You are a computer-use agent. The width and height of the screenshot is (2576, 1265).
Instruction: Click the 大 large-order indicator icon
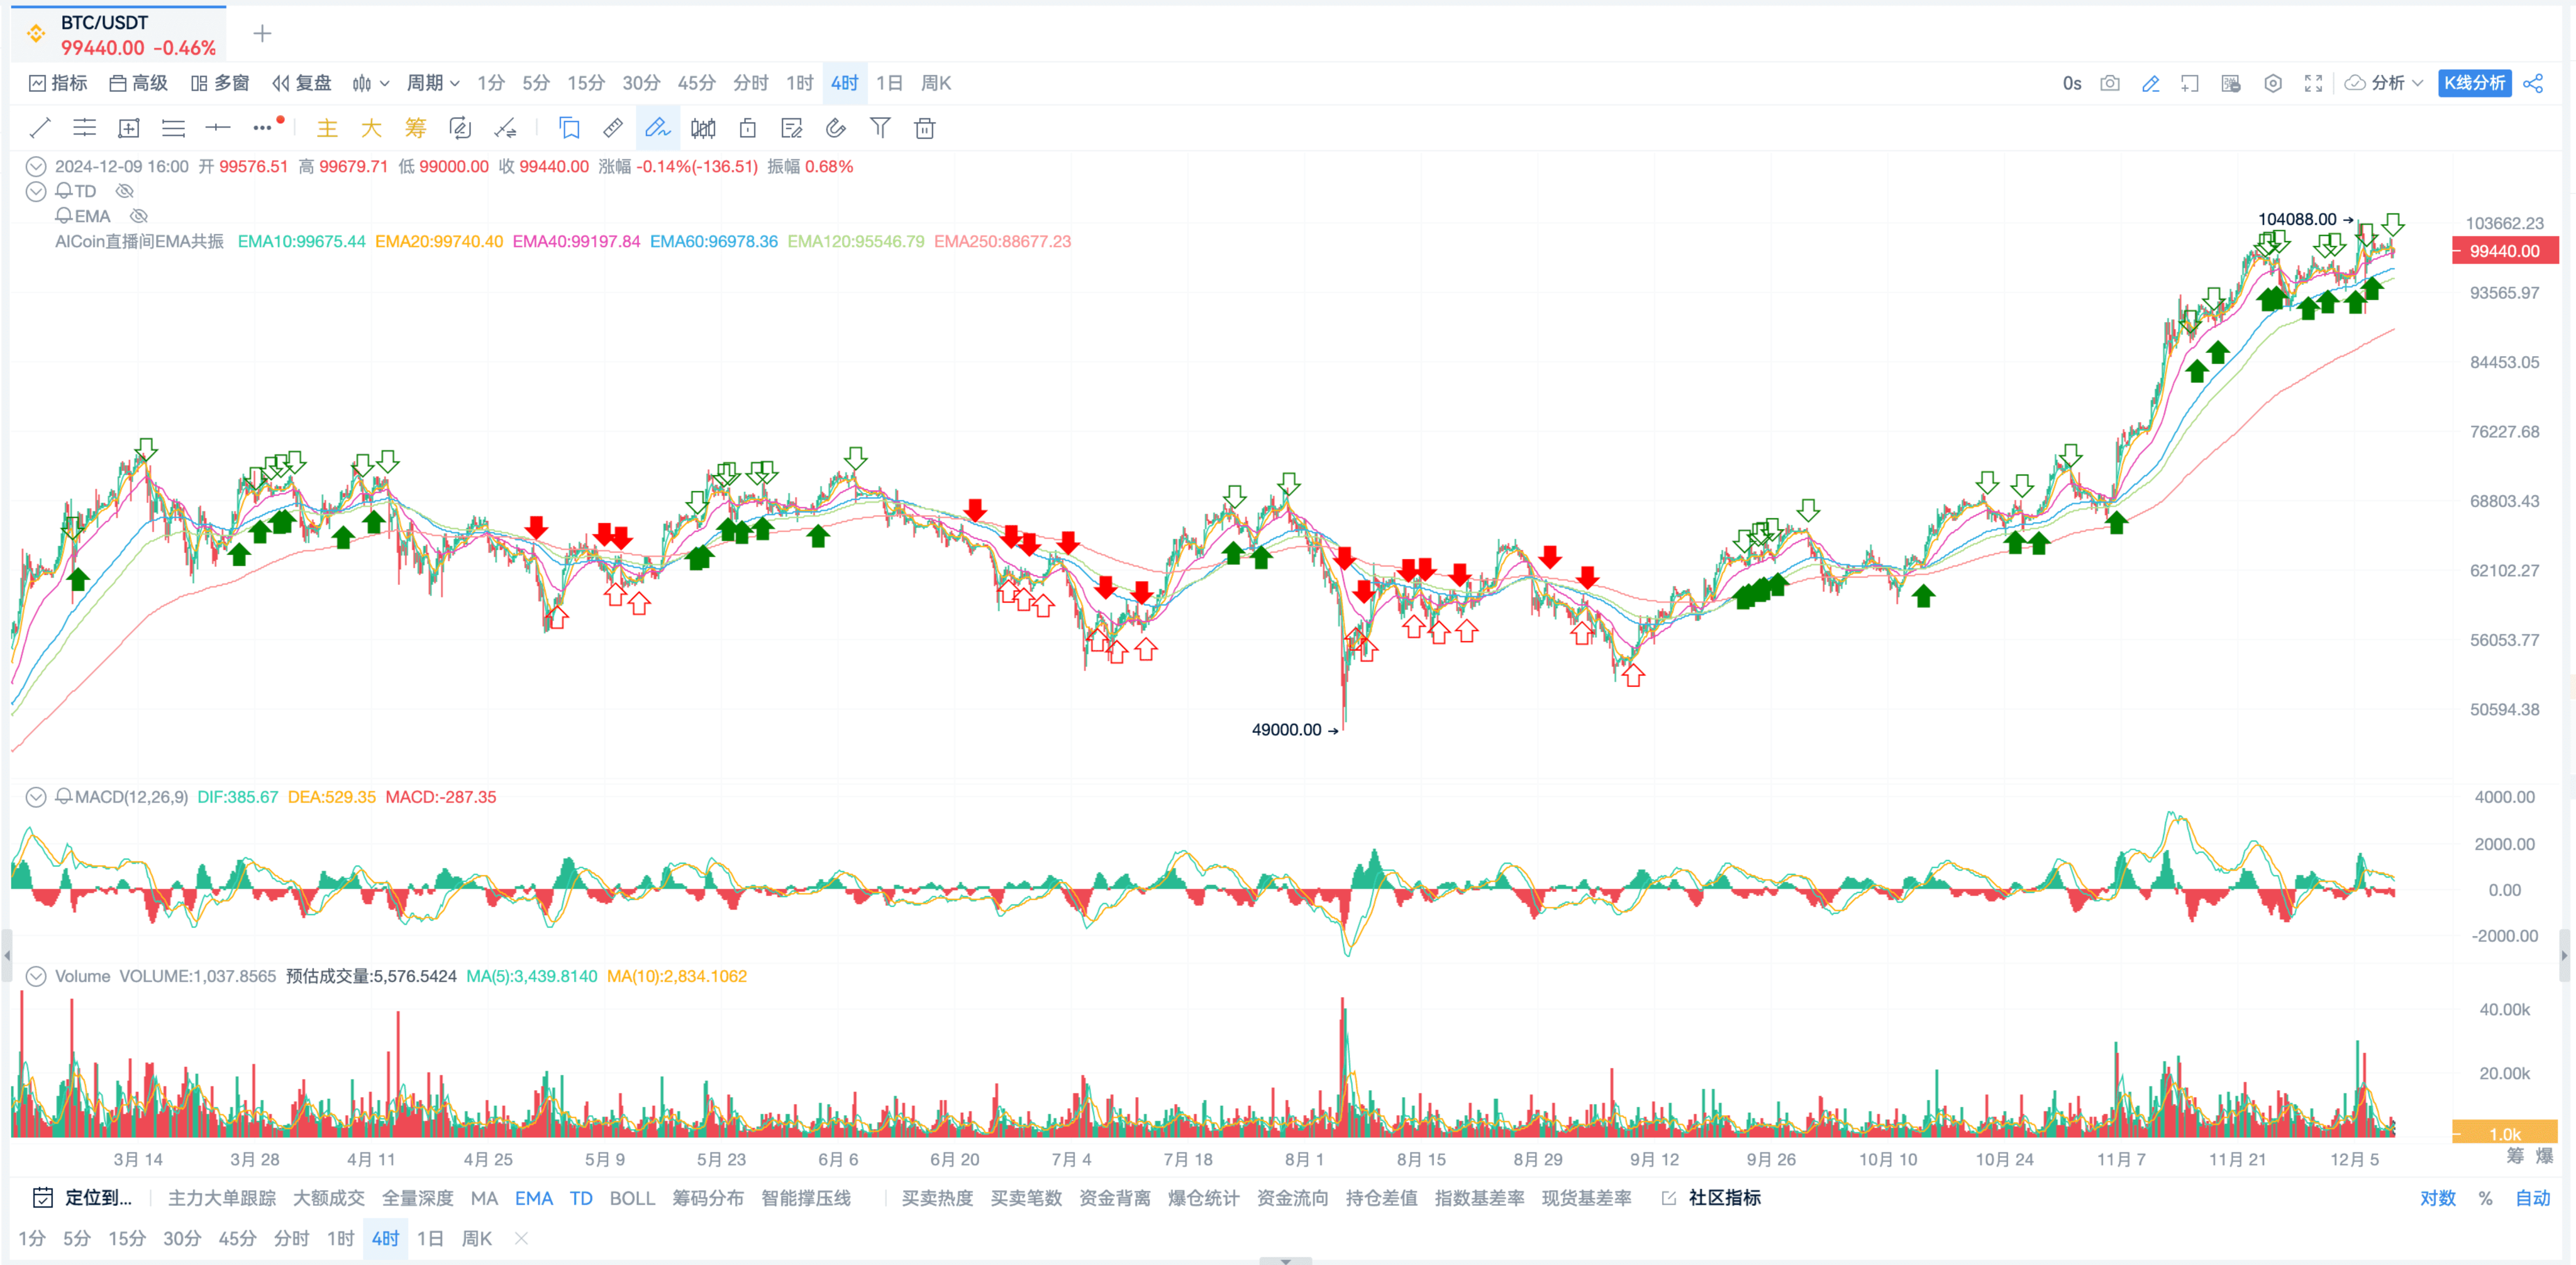point(371,128)
